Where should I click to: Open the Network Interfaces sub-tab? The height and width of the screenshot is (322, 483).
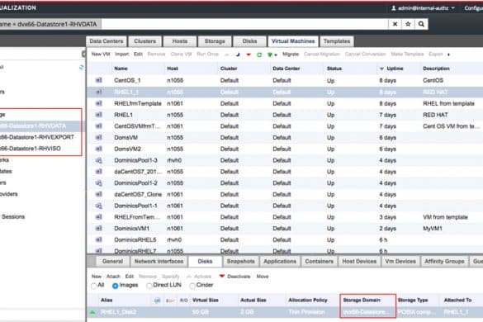coord(159,262)
